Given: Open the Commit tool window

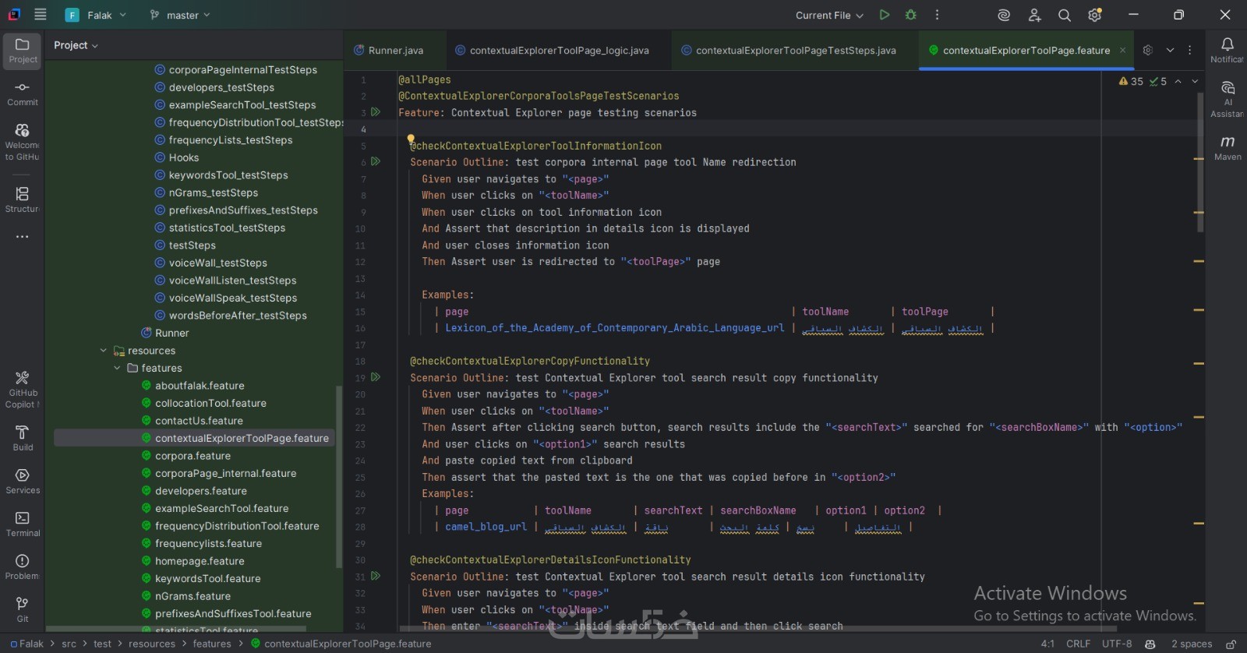Looking at the screenshot, I should pyautogui.click(x=23, y=93).
